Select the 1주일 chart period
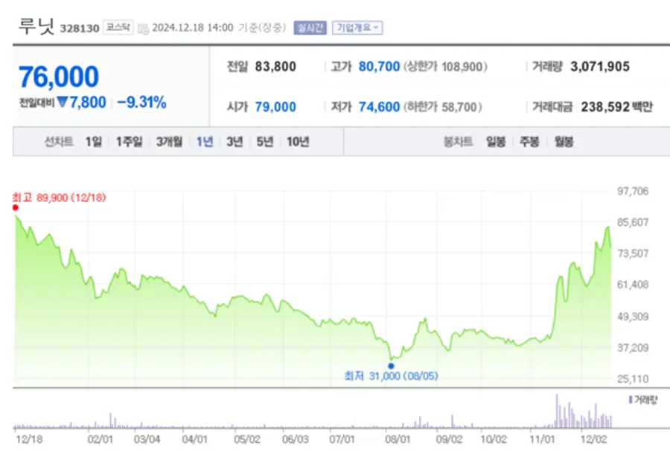 point(128,141)
